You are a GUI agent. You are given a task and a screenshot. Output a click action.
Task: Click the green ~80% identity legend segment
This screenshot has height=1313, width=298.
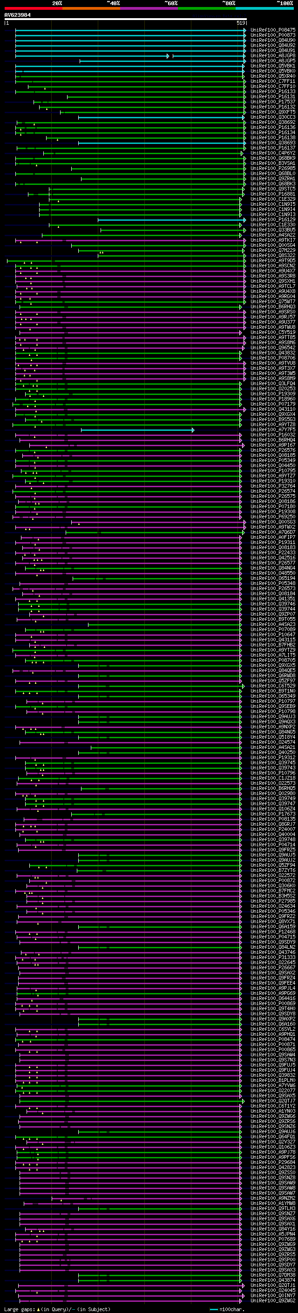pos(207,8)
